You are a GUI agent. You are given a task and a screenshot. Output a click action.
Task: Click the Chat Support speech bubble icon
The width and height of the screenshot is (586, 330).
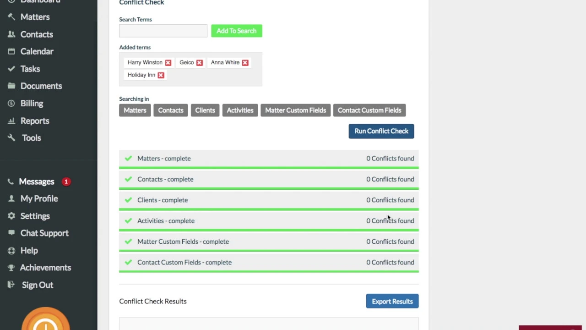click(11, 233)
